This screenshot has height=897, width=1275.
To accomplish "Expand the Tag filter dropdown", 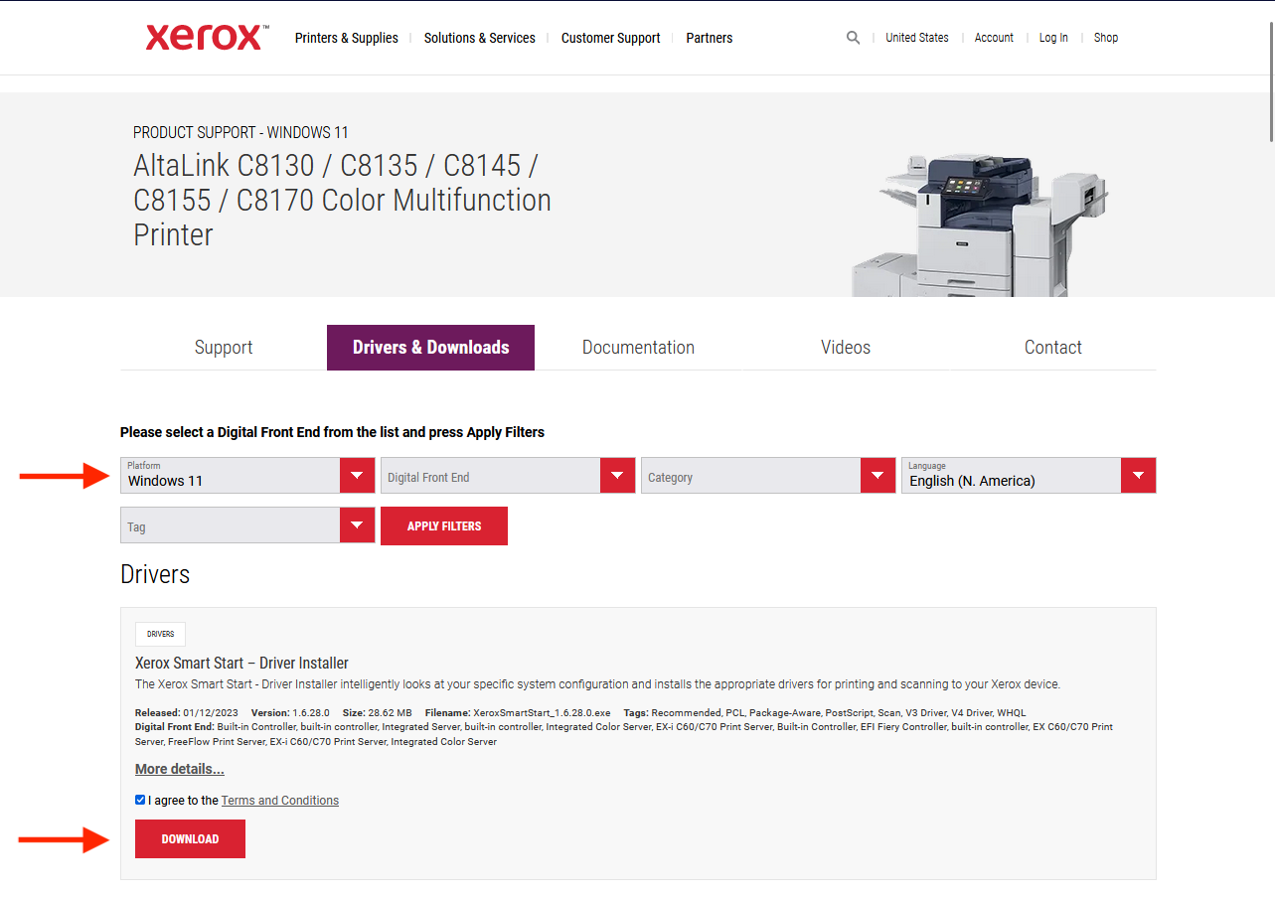I will click(247, 525).
